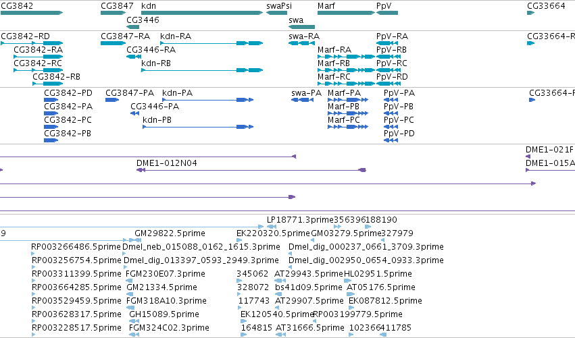Click the DME1-021F clone label
Screen dimensions: 575x338
(549, 150)
